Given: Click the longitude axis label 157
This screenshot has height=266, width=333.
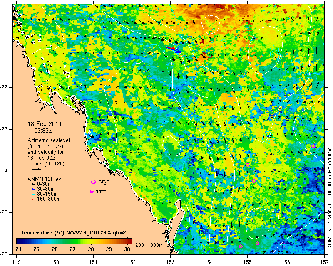Looking at the screenshot, I should (x=324, y=262).
